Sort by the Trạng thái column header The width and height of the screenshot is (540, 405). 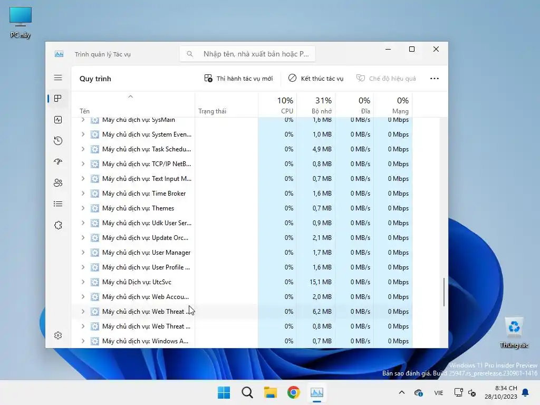pos(226,104)
